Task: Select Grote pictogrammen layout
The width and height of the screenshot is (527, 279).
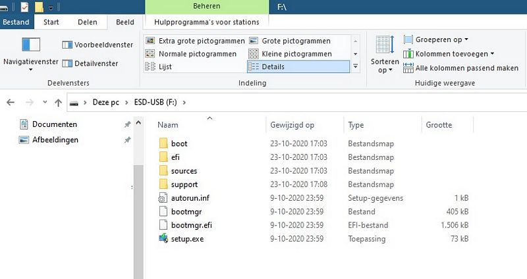Action: pyautogui.click(x=290, y=41)
